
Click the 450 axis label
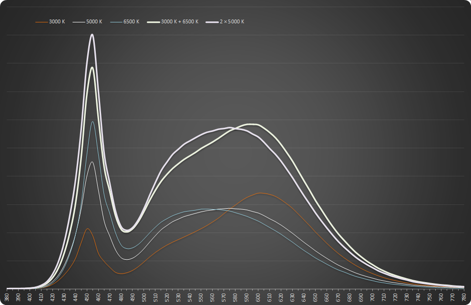point(87,297)
